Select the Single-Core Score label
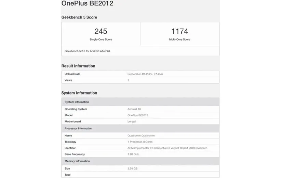This screenshot has width=281, height=178. (101, 40)
